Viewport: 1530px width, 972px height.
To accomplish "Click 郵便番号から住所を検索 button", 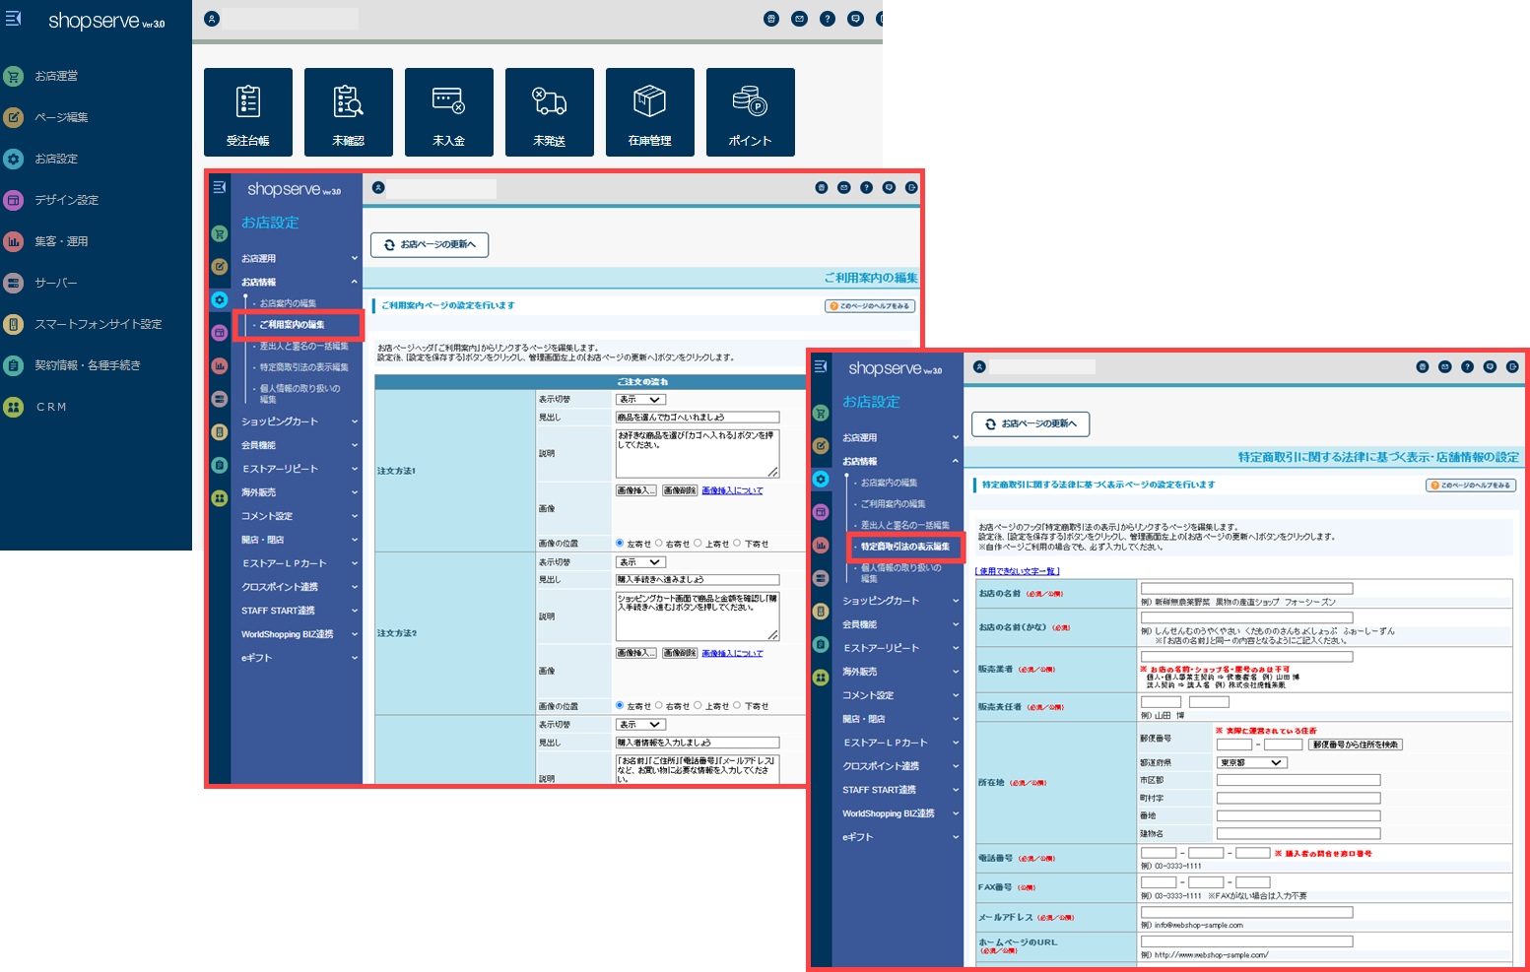I will [x=1356, y=745].
